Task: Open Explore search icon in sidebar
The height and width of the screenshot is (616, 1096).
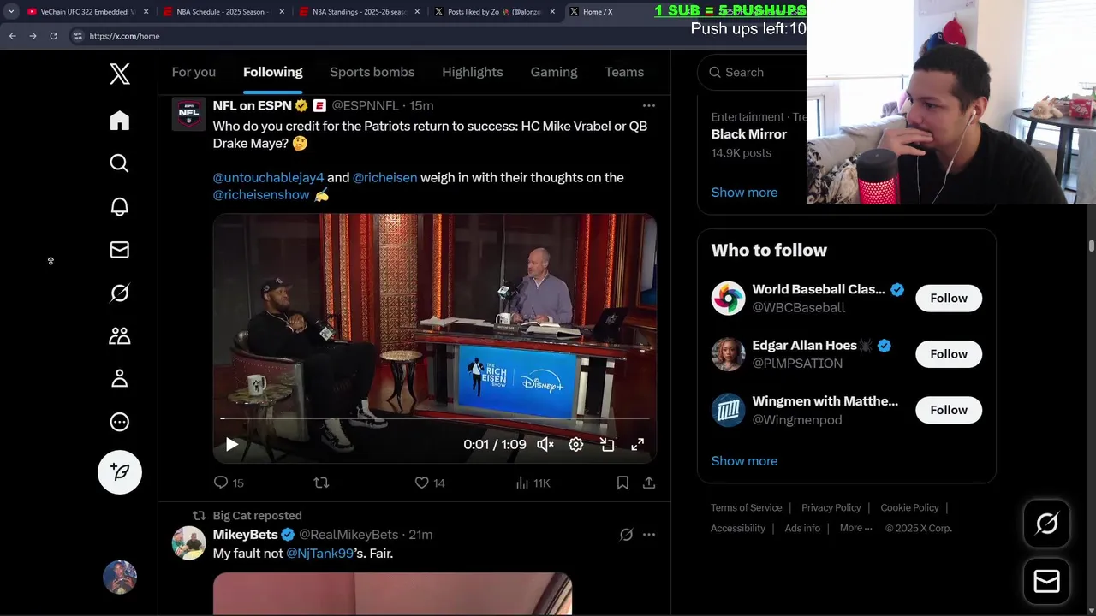Action: point(120,163)
